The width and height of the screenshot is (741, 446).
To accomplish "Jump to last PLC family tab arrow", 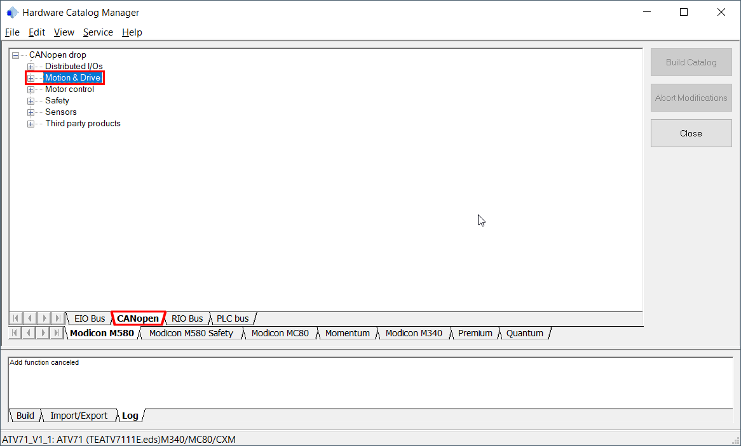I will 57,333.
